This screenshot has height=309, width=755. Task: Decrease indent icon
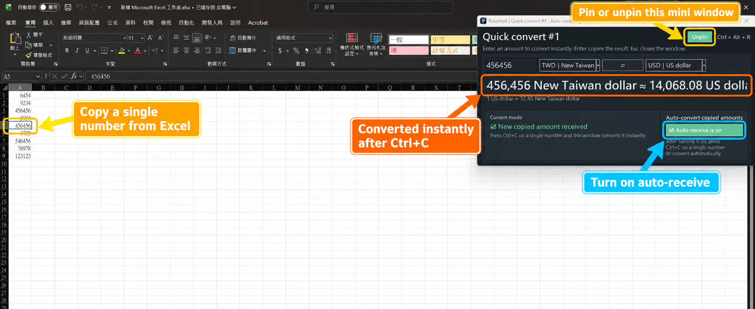pos(208,50)
